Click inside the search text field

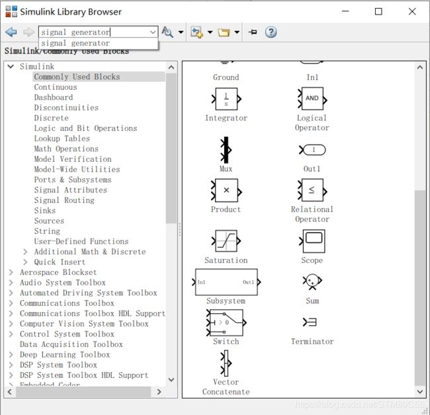[93, 32]
